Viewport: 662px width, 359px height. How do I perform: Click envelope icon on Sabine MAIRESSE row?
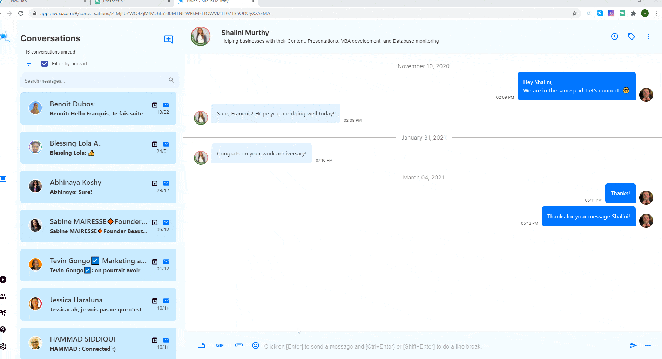[166, 223]
